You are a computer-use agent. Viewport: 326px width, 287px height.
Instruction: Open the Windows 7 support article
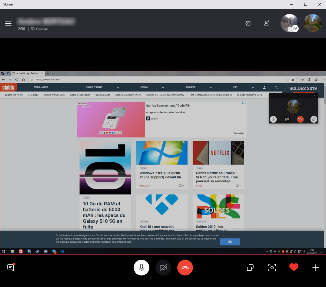[x=160, y=175]
